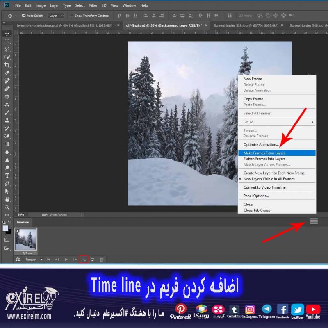Select the Crop tool

click(7, 65)
